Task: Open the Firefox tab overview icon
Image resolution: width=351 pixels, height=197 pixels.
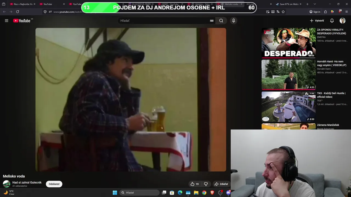Action: point(4,4)
